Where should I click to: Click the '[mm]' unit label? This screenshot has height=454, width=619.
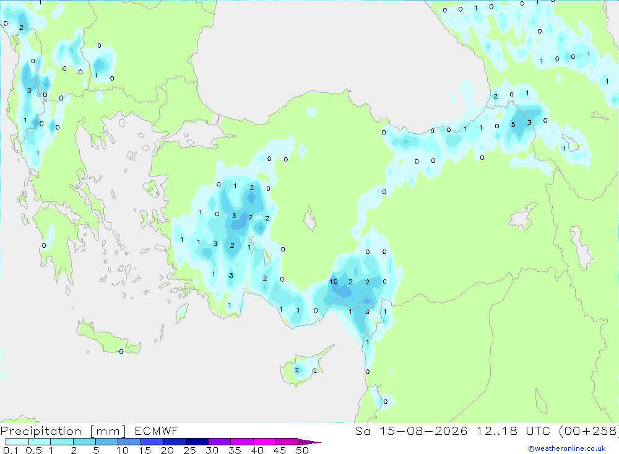tap(108, 431)
